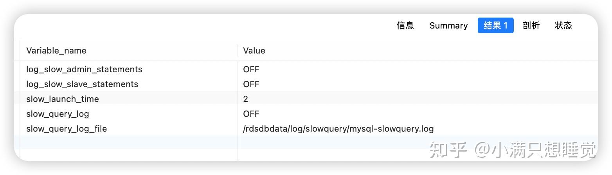The image size is (612, 175).
Task: Sort by the Variable_name column header
Action: [x=56, y=51]
